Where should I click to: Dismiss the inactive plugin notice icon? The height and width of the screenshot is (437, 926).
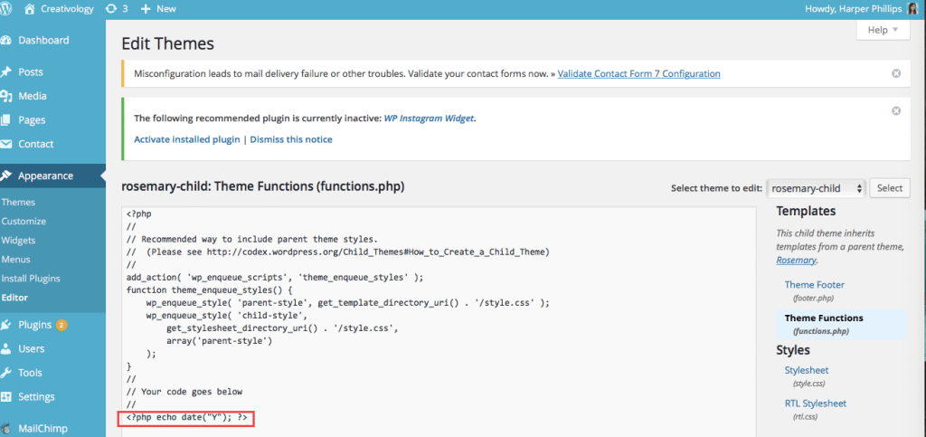coord(896,110)
